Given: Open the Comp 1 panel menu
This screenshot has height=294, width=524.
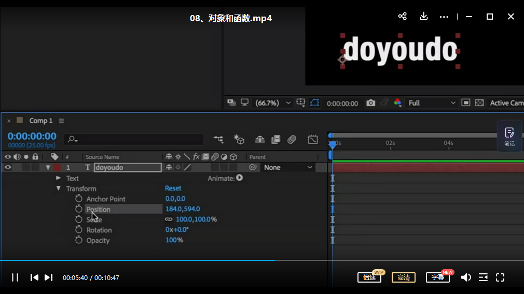Looking at the screenshot, I should (62, 121).
